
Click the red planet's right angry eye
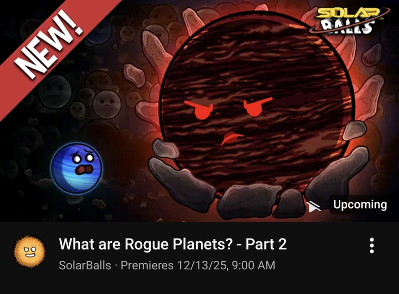pyautogui.click(x=256, y=106)
